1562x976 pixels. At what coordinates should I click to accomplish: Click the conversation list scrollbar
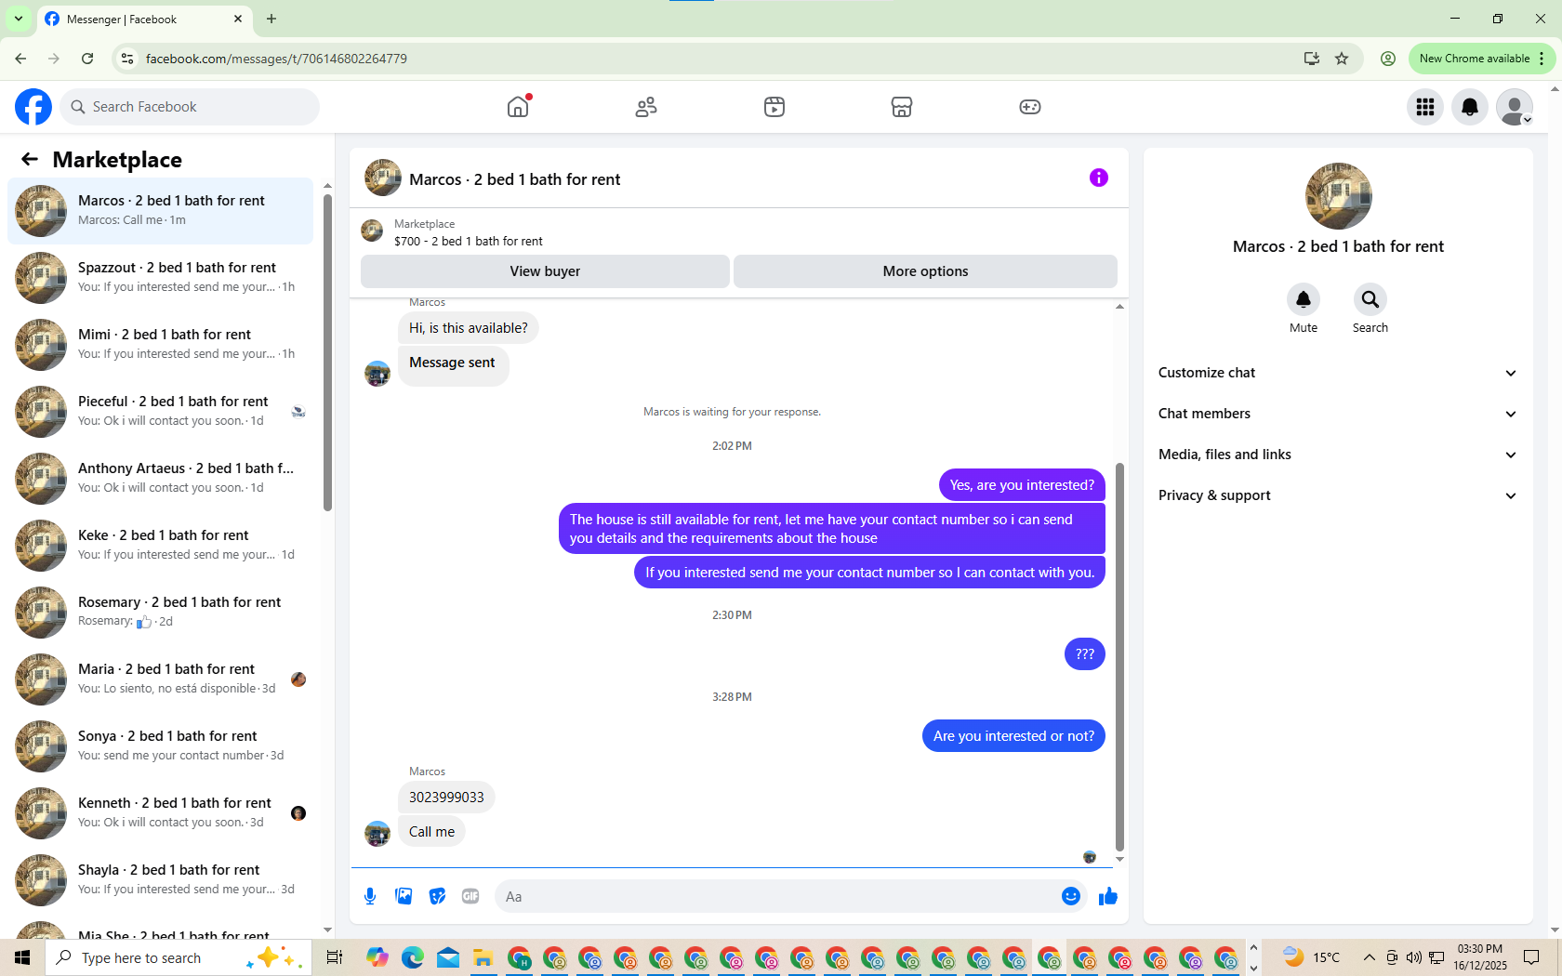327,353
